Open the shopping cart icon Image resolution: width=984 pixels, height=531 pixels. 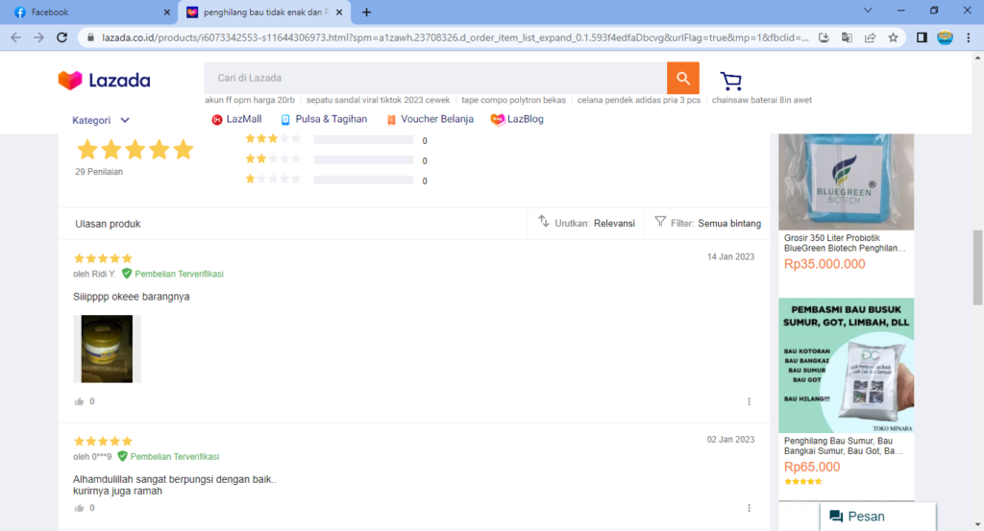pyautogui.click(x=731, y=81)
